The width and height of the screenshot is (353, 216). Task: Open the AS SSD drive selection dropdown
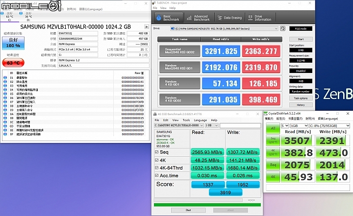[x=179, y=125]
